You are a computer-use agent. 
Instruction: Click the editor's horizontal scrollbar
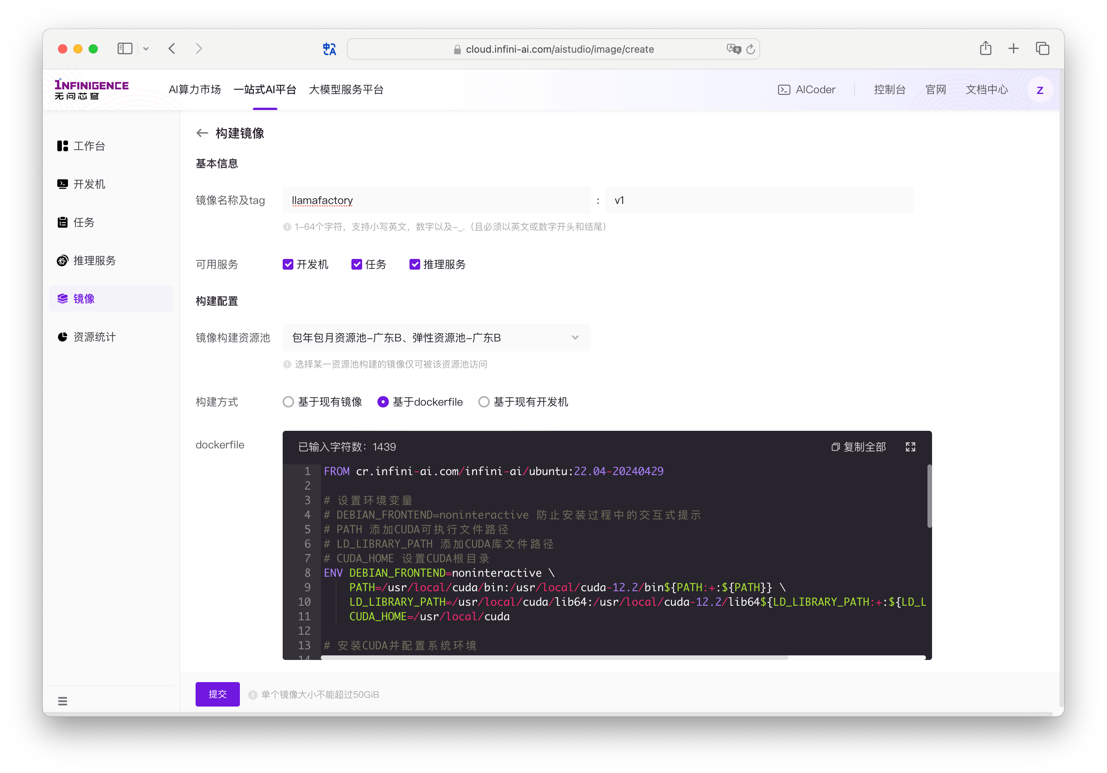[555, 657]
